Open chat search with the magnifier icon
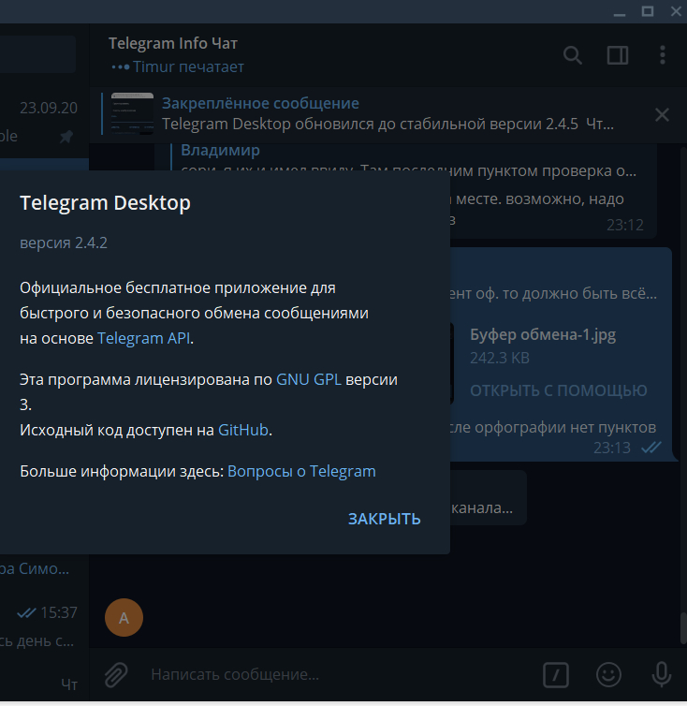Screen dimensions: 687x706 click(x=572, y=55)
